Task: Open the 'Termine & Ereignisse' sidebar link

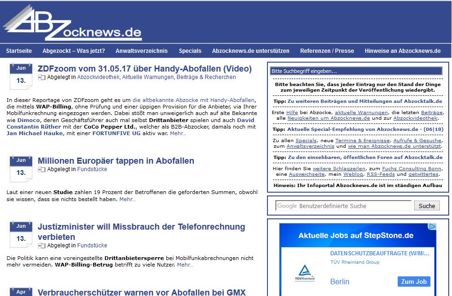Action: coord(363,140)
